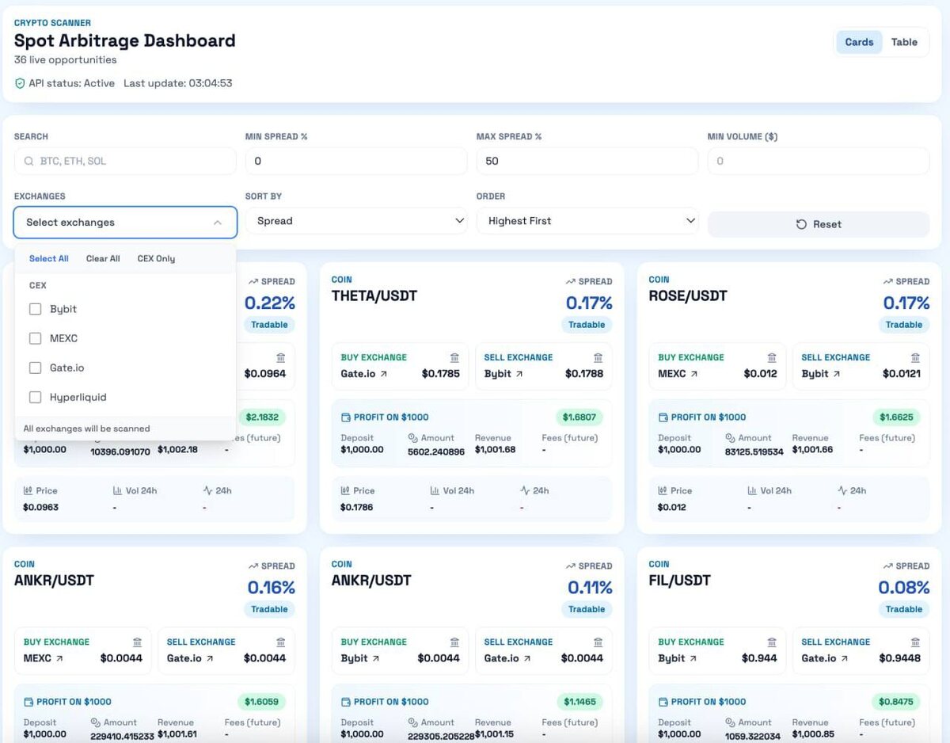950x743 pixels.
Task: Click wallet icon beside FIL/USDT Profit on $1000
Action: tap(663, 702)
